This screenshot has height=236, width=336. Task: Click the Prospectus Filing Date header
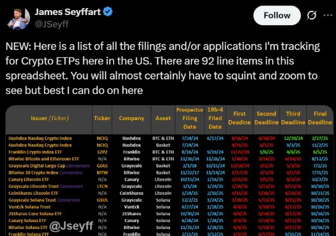coord(190,118)
